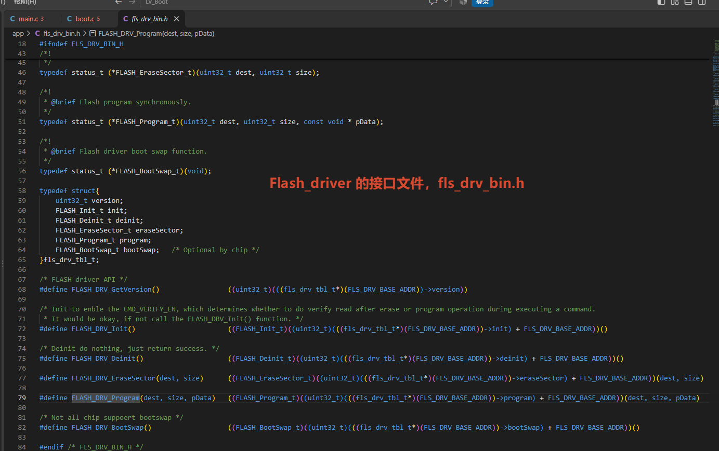The image size is (719, 451).
Task: Click the C file icon on boot.c tab
Action: click(x=69, y=19)
